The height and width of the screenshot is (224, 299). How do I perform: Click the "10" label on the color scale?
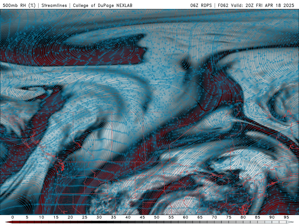41,217
